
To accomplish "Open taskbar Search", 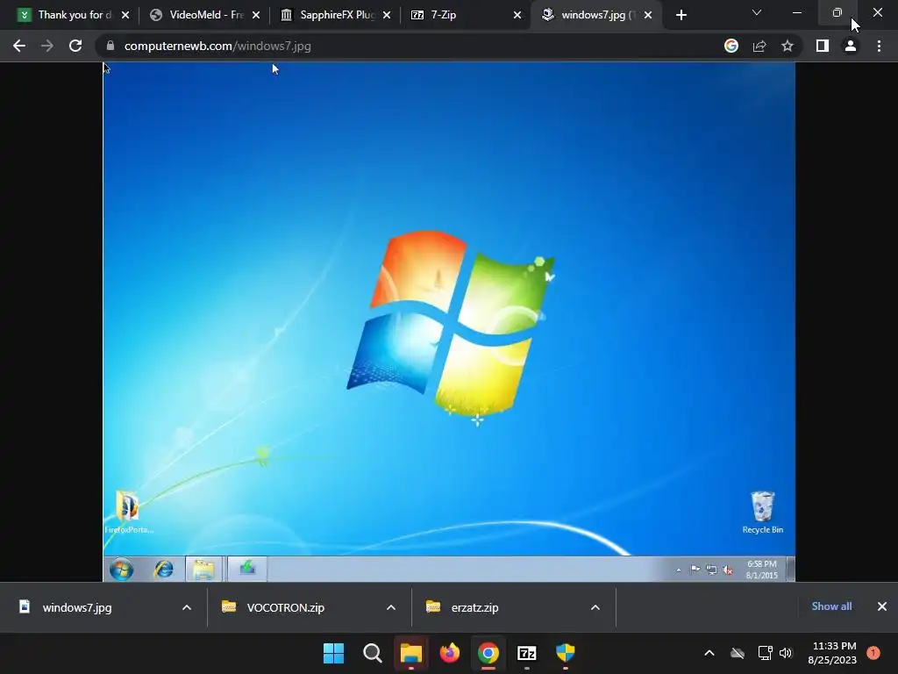I will point(372,653).
